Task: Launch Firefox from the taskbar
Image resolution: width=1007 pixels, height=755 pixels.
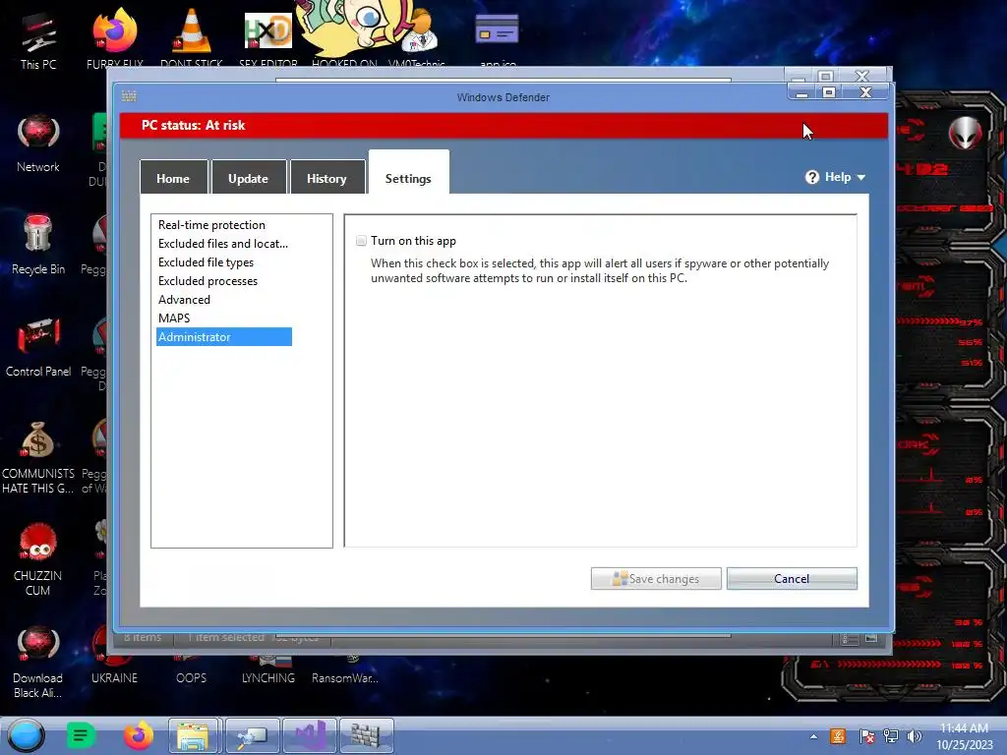Action: [x=138, y=735]
